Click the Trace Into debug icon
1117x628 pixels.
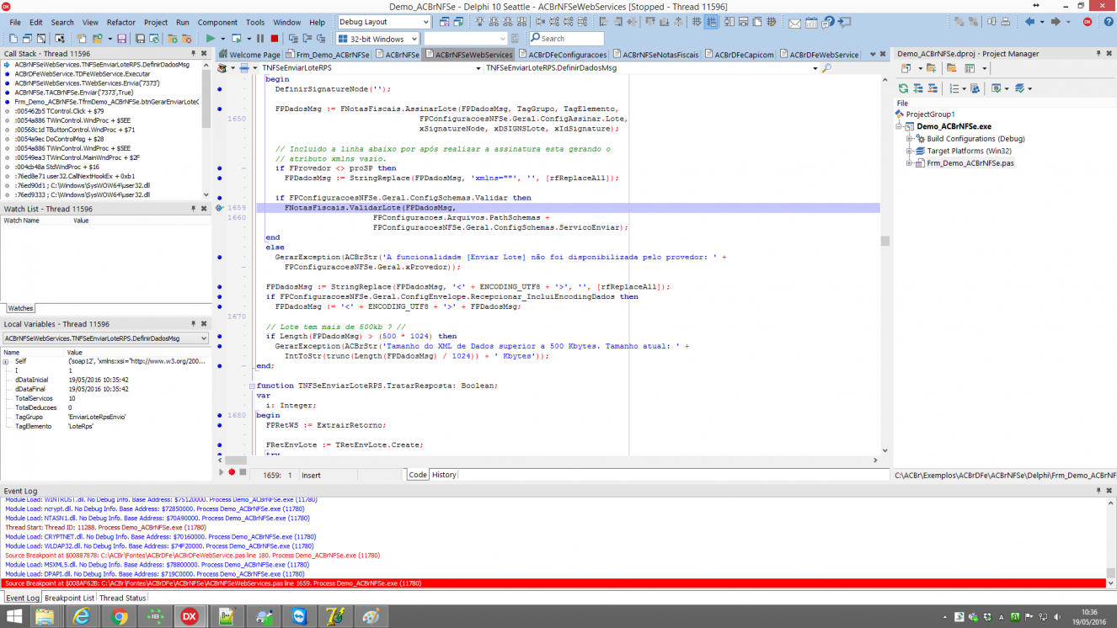(293, 39)
